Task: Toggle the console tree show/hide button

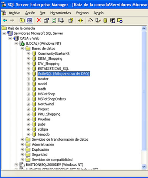Action: click(x=30, y=20)
